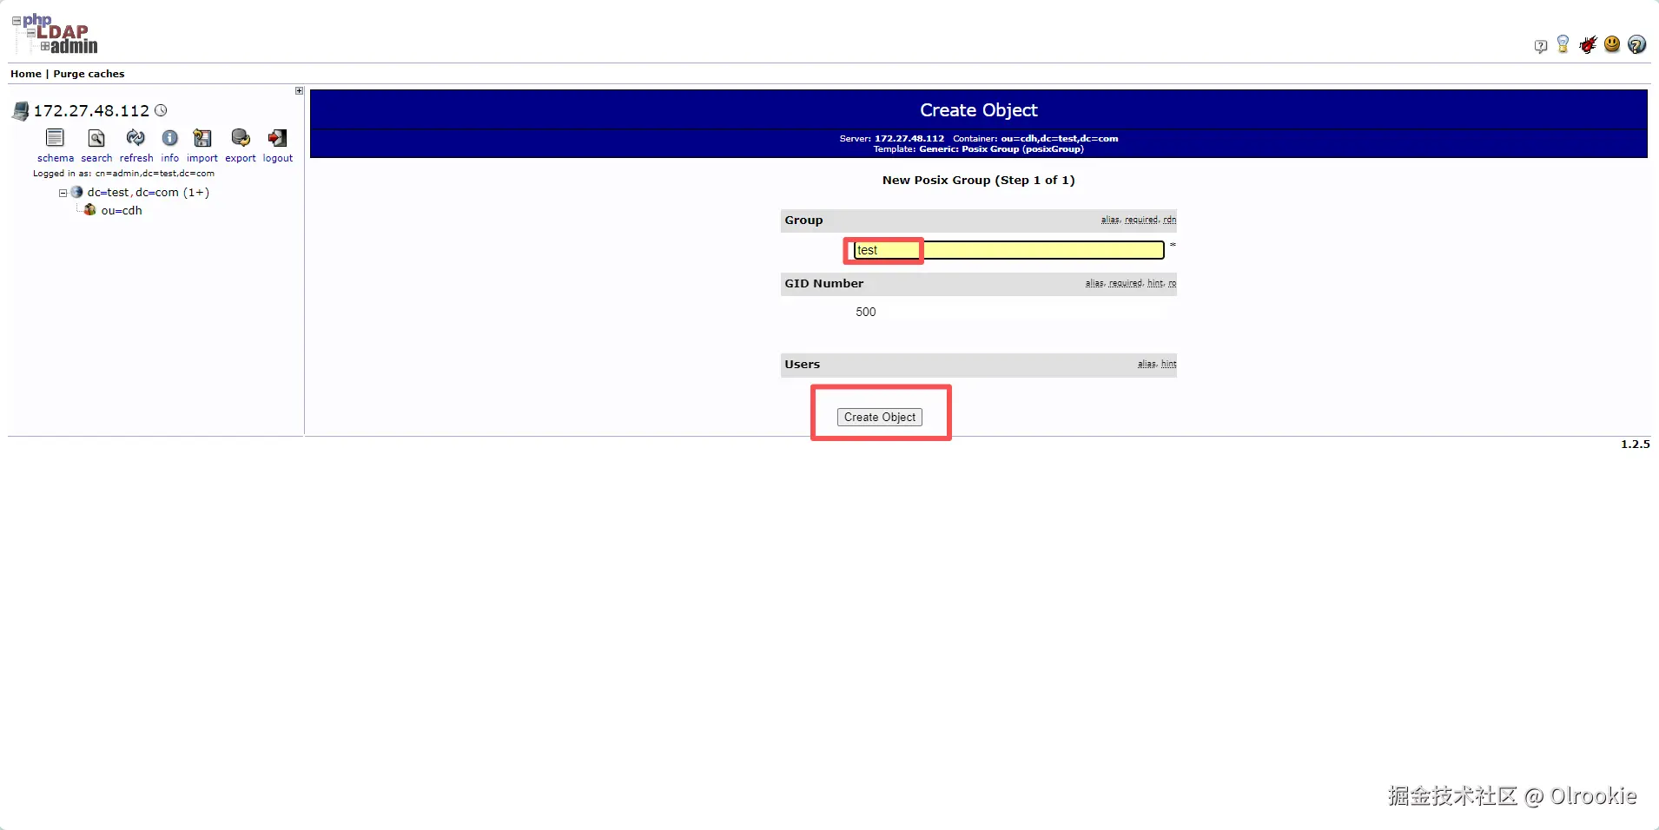Open the schema viewer icon
Screen dimensions: 1659x830
[x=55, y=138]
